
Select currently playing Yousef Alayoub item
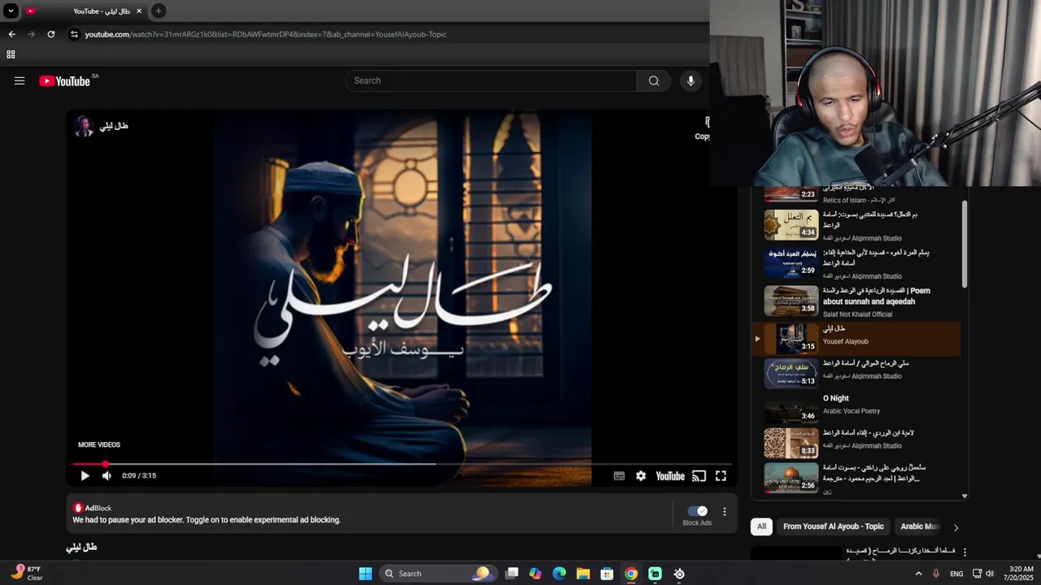pos(856,339)
